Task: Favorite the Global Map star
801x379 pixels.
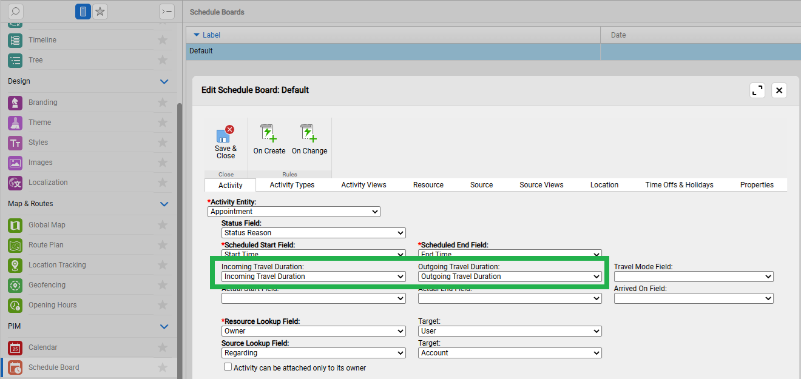Action: click(x=163, y=225)
